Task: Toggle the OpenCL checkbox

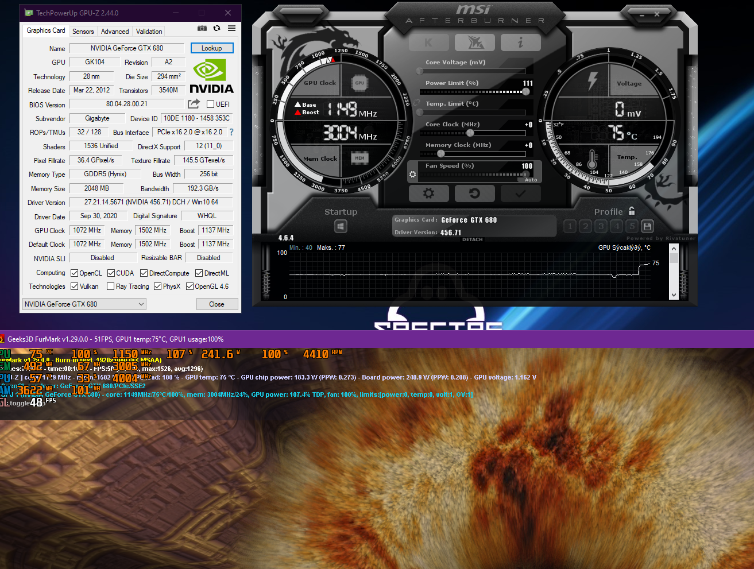Action: click(74, 273)
